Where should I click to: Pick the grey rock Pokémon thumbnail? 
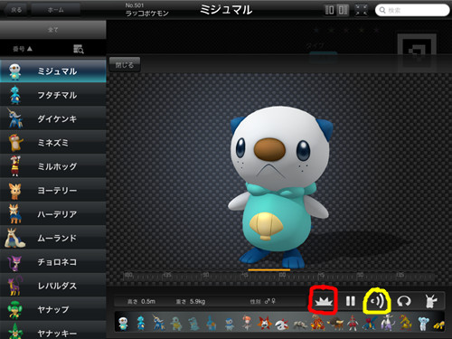coord(299,325)
